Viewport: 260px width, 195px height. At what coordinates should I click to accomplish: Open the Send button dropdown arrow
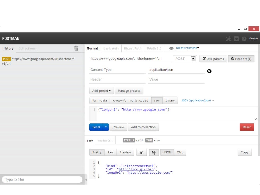(x=106, y=127)
